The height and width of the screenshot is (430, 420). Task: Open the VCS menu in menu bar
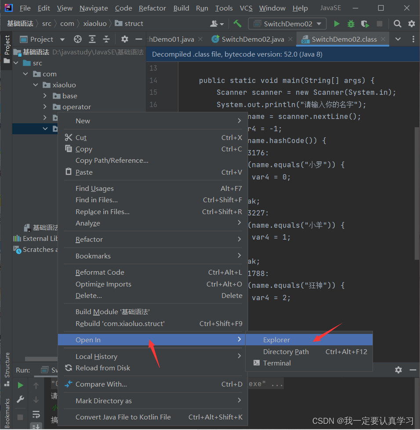click(x=246, y=8)
